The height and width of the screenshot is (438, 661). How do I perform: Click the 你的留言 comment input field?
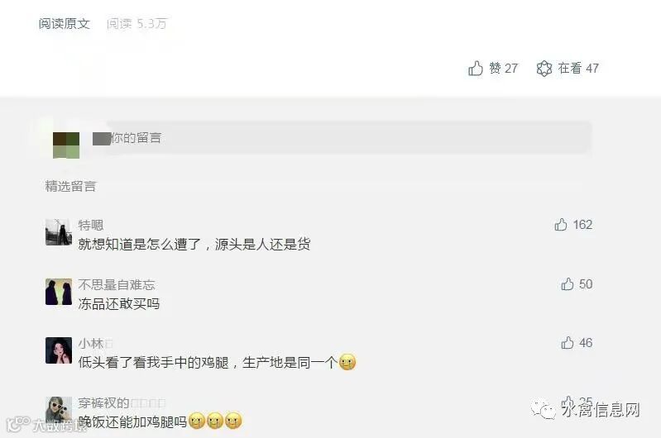pos(342,138)
